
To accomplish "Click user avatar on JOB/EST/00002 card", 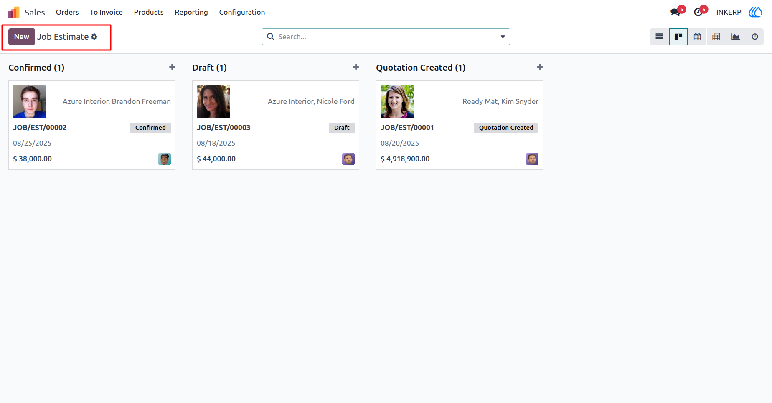I will click(165, 159).
